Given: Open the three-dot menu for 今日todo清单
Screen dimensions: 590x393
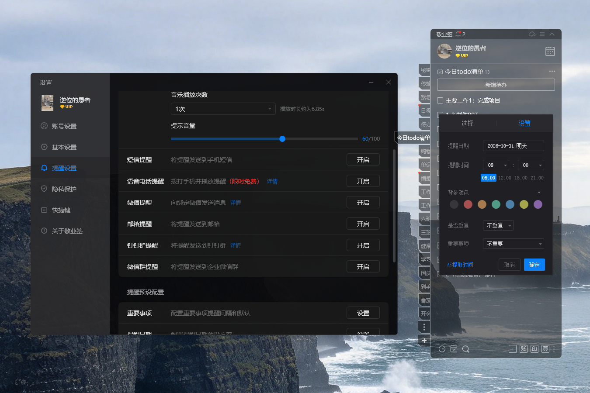Looking at the screenshot, I should pyautogui.click(x=552, y=71).
